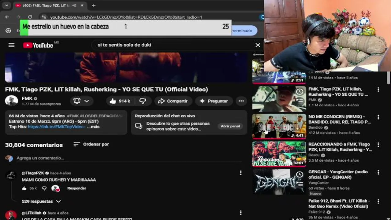Open the lnk.to/FMKTopVideos link
This screenshot has height=220, width=391.
[x=57, y=127]
